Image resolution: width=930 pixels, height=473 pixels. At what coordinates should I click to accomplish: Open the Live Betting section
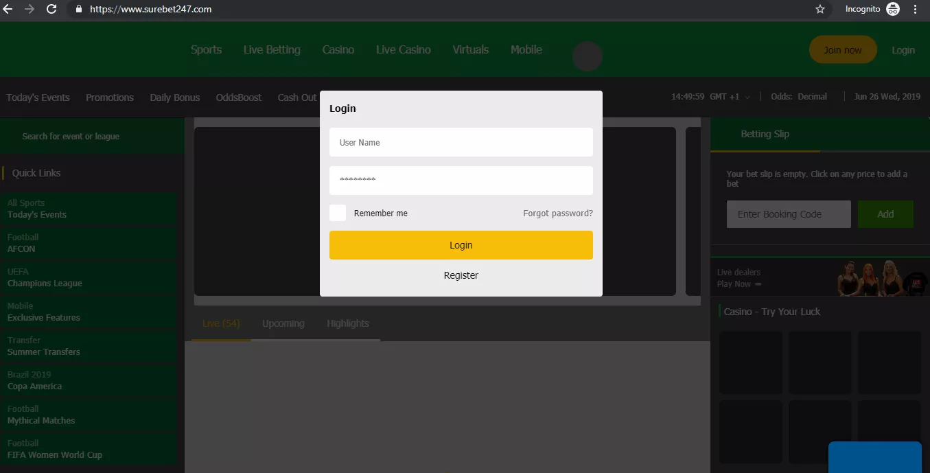click(271, 49)
